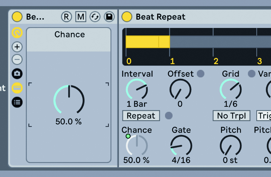Click the Pitch knob showing 0 st
Viewport: 271px width, 177px height.
pyautogui.click(x=231, y=146)
